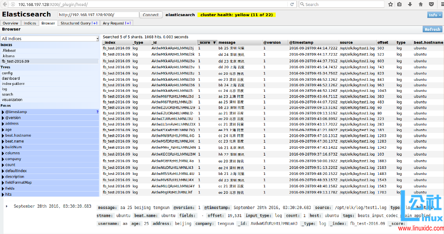The image size is (444, 234).
Task: Click the _score column sort arrow
Action: (x=214, y=42)
